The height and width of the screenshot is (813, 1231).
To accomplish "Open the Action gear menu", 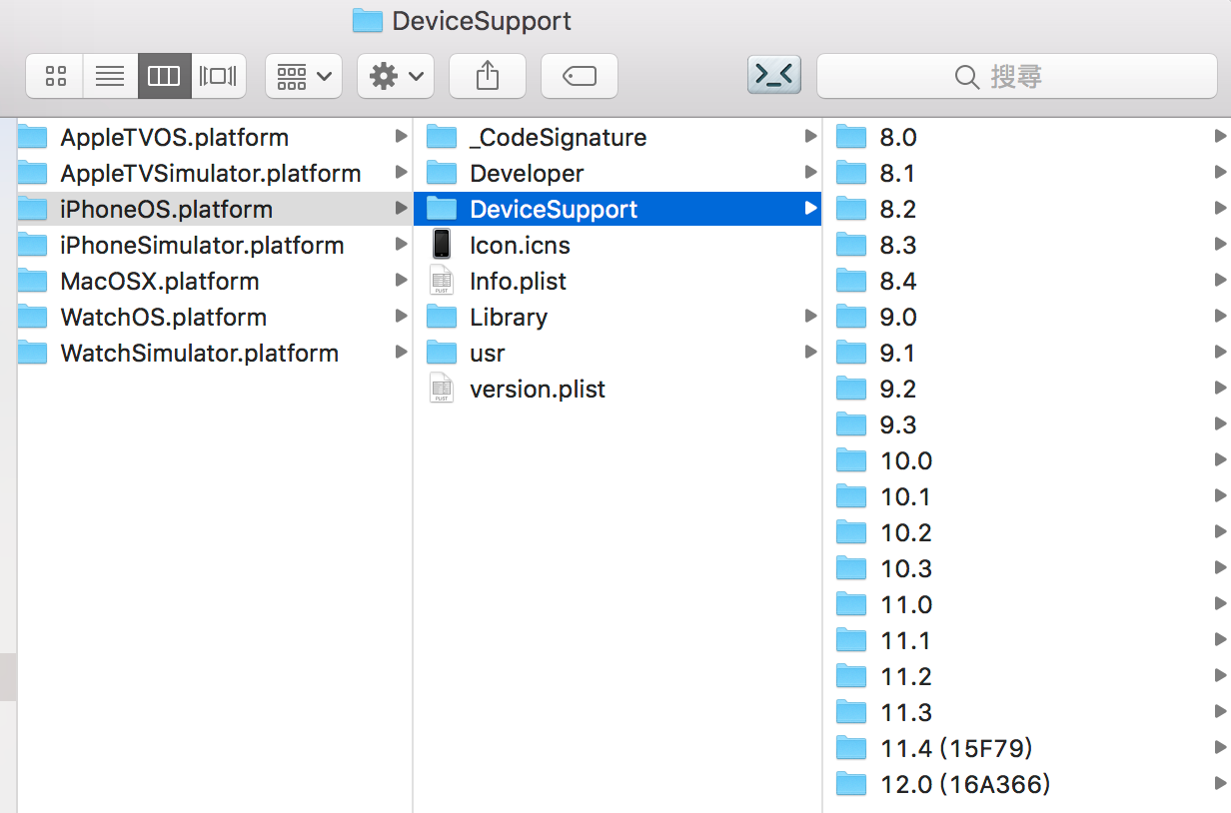I will point(395,75).
